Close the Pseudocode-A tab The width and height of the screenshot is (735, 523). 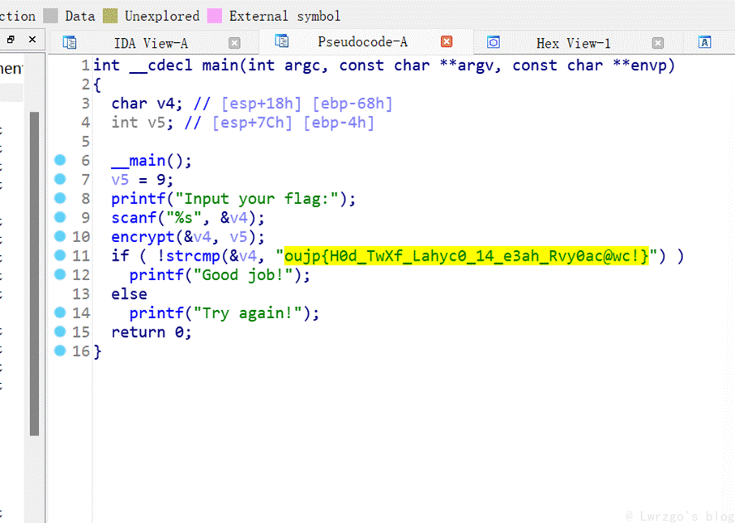click(x=447, y=41)
